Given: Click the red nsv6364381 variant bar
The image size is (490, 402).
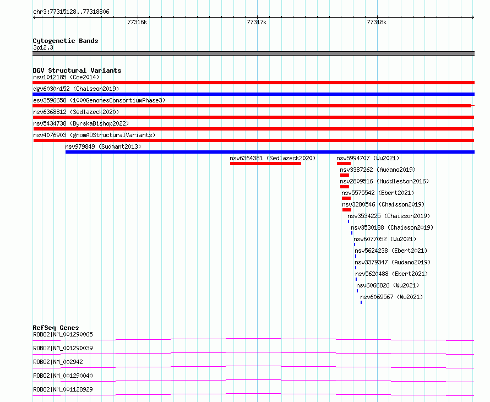Looking at the screenshot, I should (x=265, y=164).
